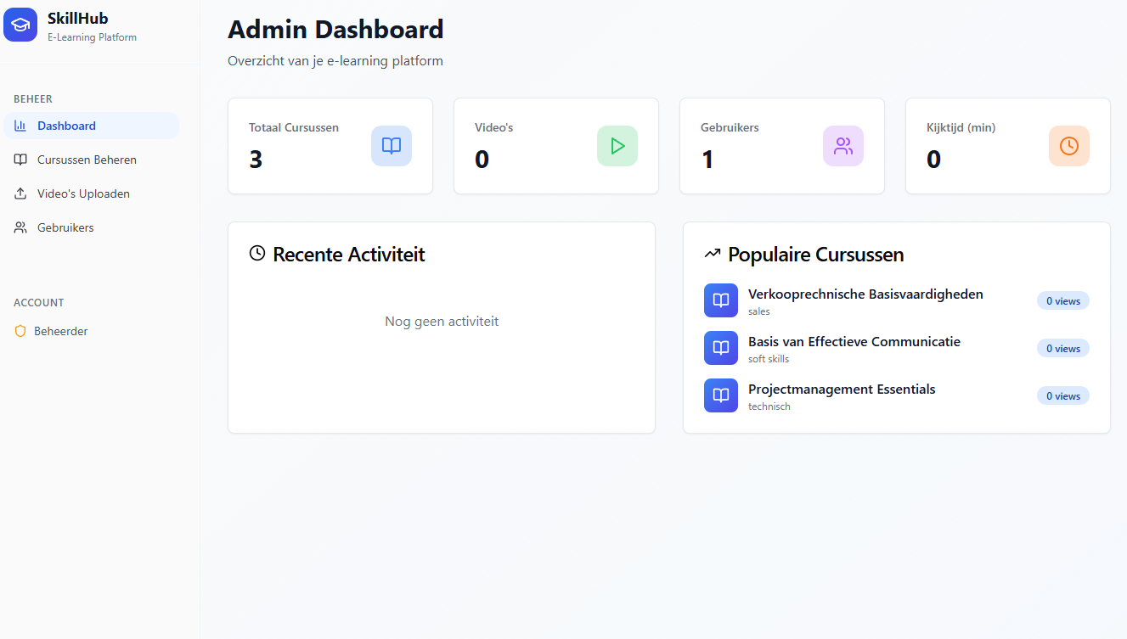Click the purple users icon in Gebruikers card
Image resolution: width=1127 pixels, height=639 pixels.
(843, 146)
